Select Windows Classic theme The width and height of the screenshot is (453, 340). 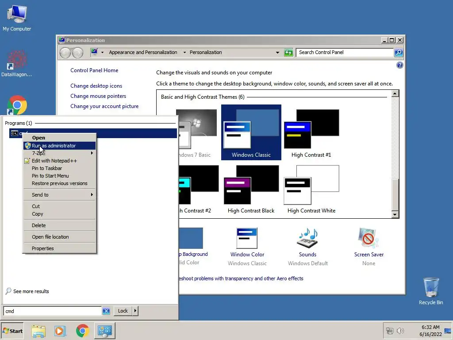251,132
